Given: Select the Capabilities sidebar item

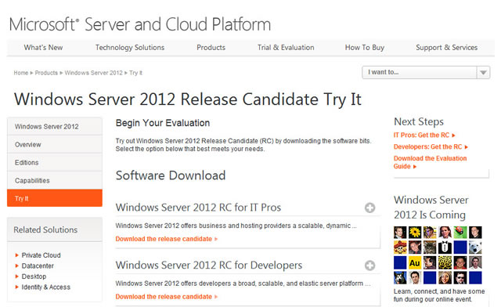Looking at the screenshot, I should pyautogui.click(x=55, y=180).
